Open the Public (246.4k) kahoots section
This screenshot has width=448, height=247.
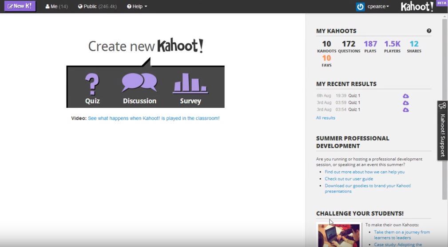click(97, 6)
